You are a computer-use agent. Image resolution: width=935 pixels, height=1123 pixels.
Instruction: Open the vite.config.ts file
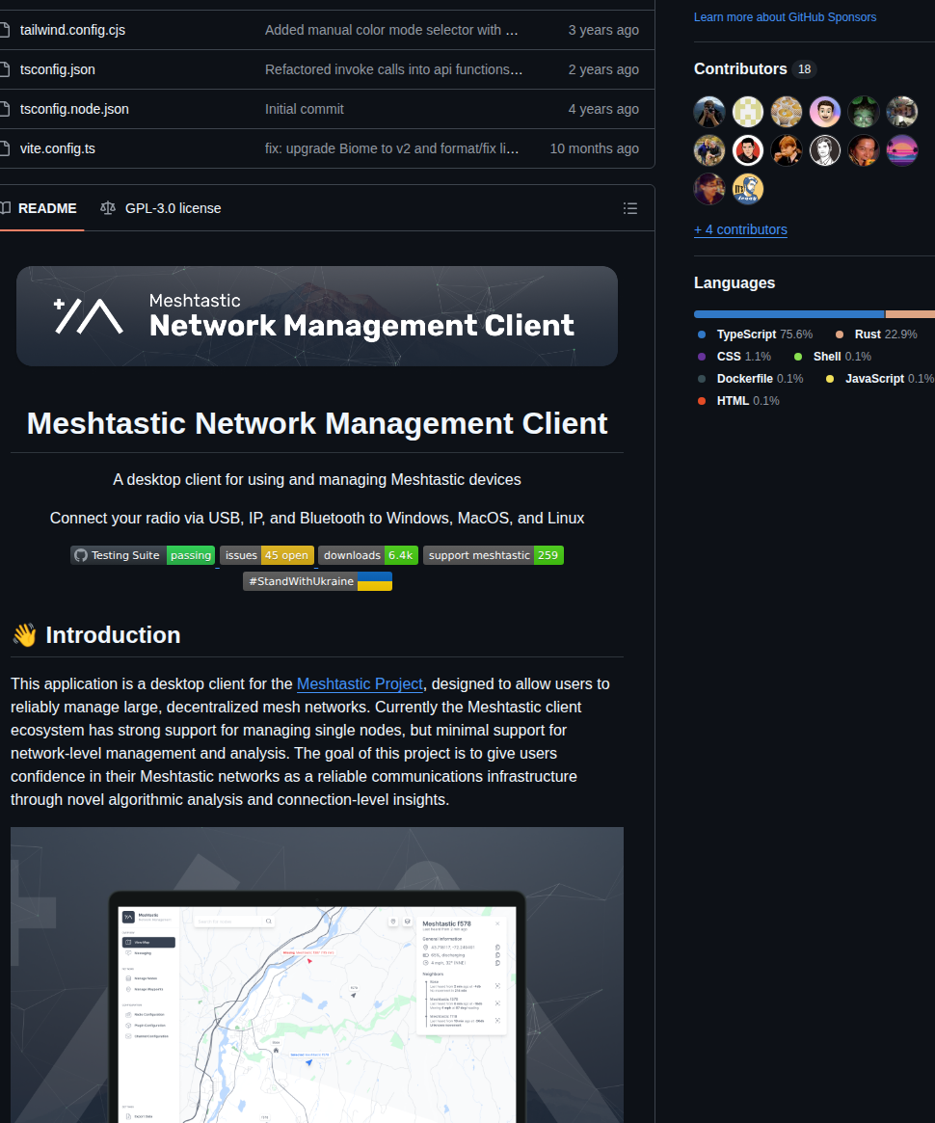[57, 148]
